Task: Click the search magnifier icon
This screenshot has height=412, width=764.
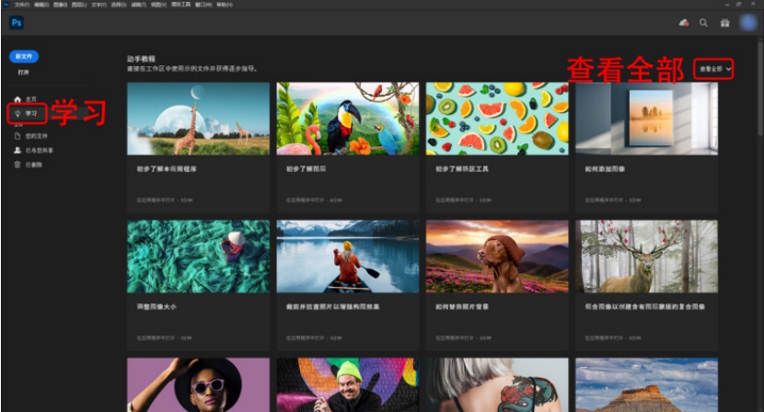Action: coord(704,23)
